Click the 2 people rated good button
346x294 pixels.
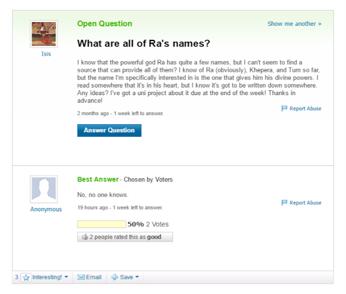(125, 237)
